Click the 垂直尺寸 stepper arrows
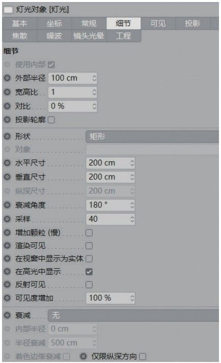 click(132, 177)
